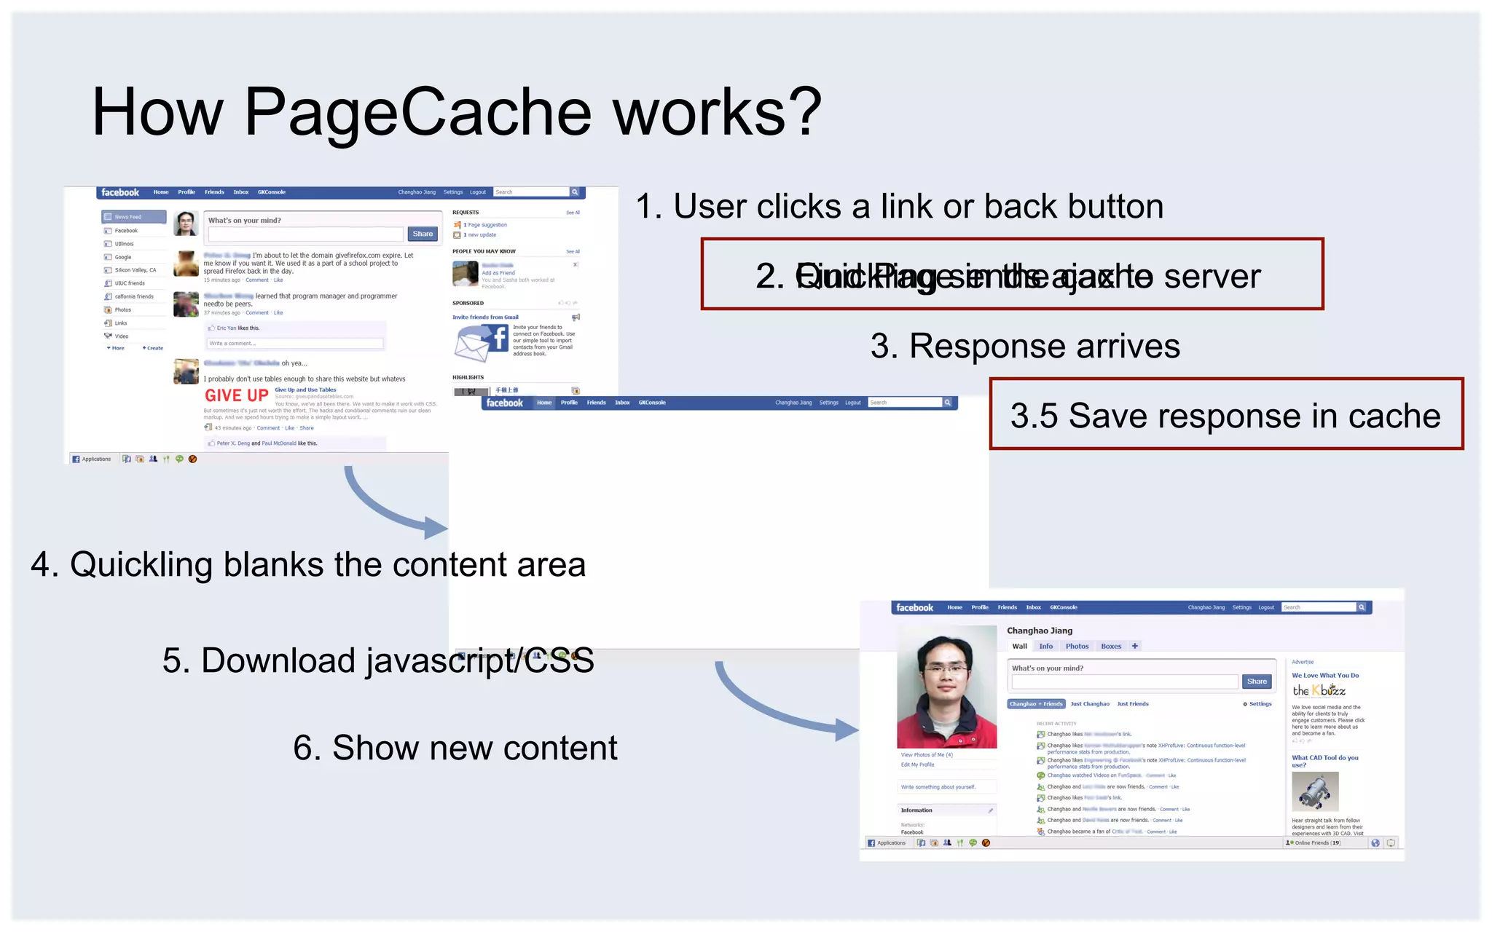Switch to Wall tab on profile
Image resolution: width=1492 pixels, height=932 pixels.
click(x=1020, y=647)
